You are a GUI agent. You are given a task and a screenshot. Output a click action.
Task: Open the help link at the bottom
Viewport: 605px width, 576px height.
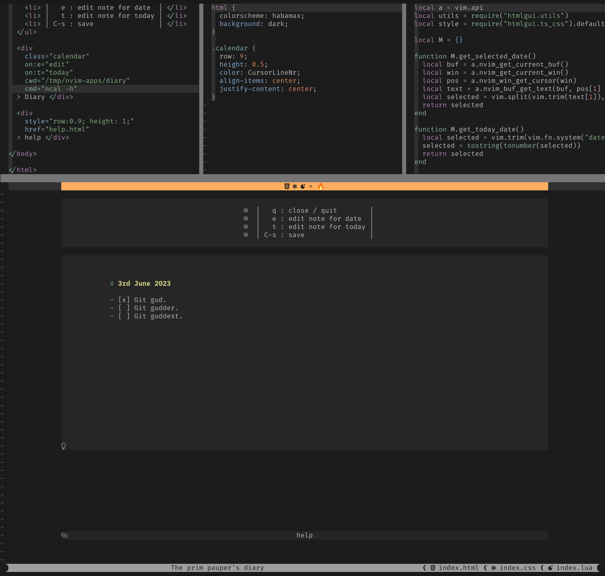click(x=305, y=535)
